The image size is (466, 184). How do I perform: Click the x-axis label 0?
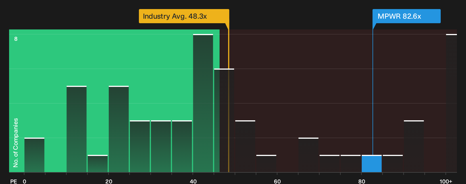pyautogui.click(x=24, y=181)
